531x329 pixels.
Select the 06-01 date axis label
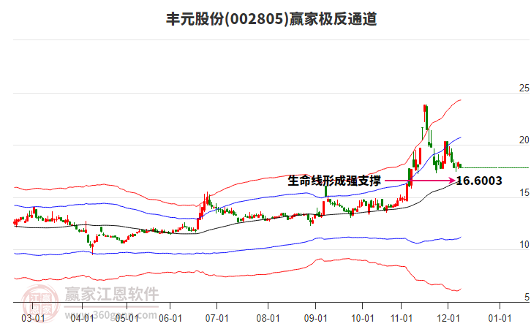pyautogui.click(x=170, y=319)
